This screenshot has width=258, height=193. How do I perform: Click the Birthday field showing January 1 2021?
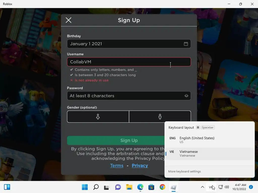pyautogui.click(x=129, y=44)
